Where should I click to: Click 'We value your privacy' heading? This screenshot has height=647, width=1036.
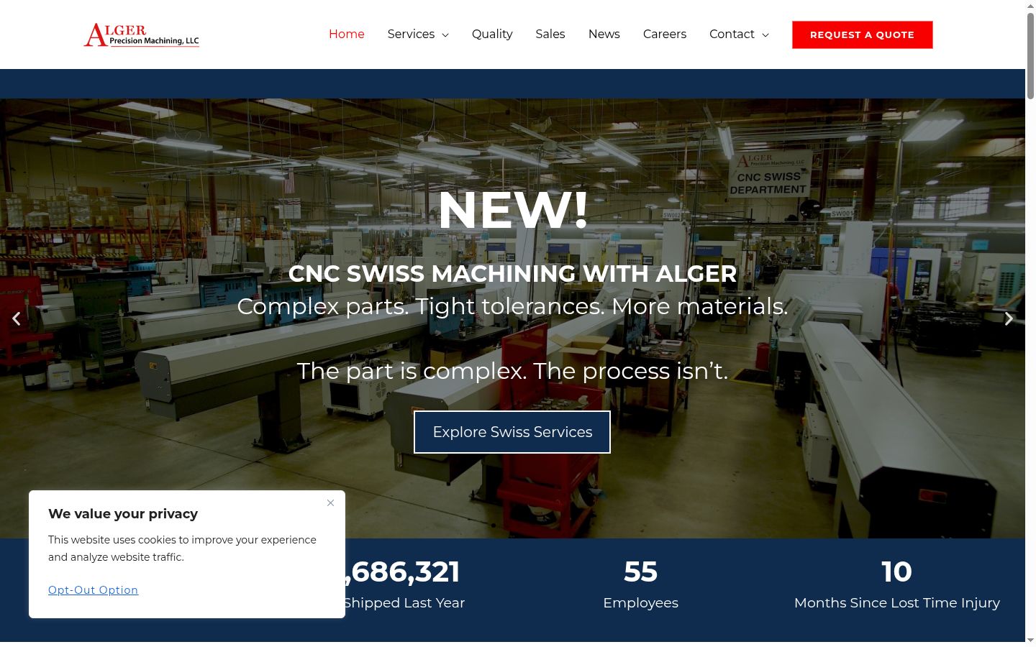click(123, 514)
